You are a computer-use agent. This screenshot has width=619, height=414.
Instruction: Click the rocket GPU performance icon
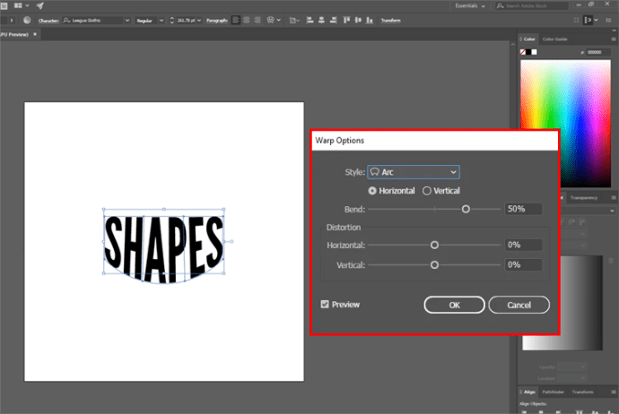[x=39, y=5]
